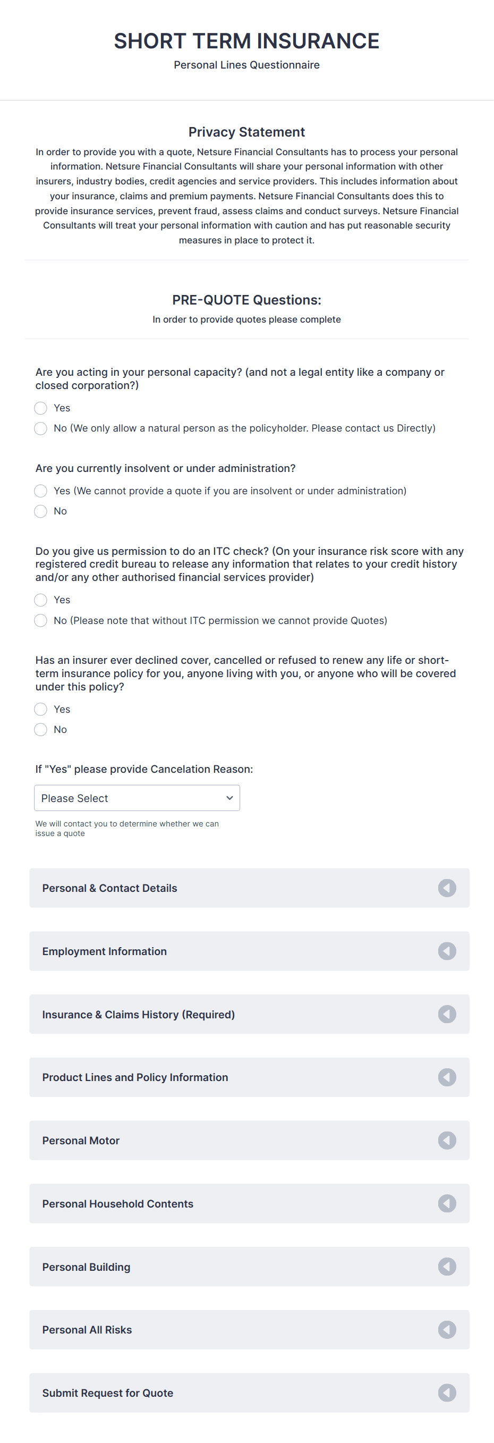This screenshot has height=1443, width=494.
Task: Expand the Personal Motor heading
Action: (81, 1141)
